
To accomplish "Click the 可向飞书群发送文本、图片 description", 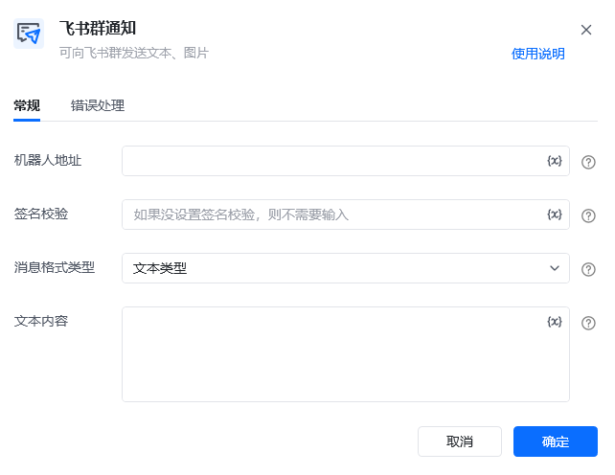I will 134,53.
